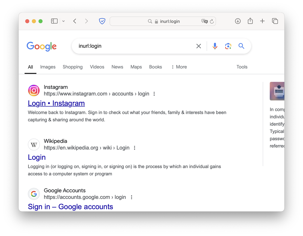
Task: Open the Wikipedia result three-dot menu
Action: coord(134,148)
